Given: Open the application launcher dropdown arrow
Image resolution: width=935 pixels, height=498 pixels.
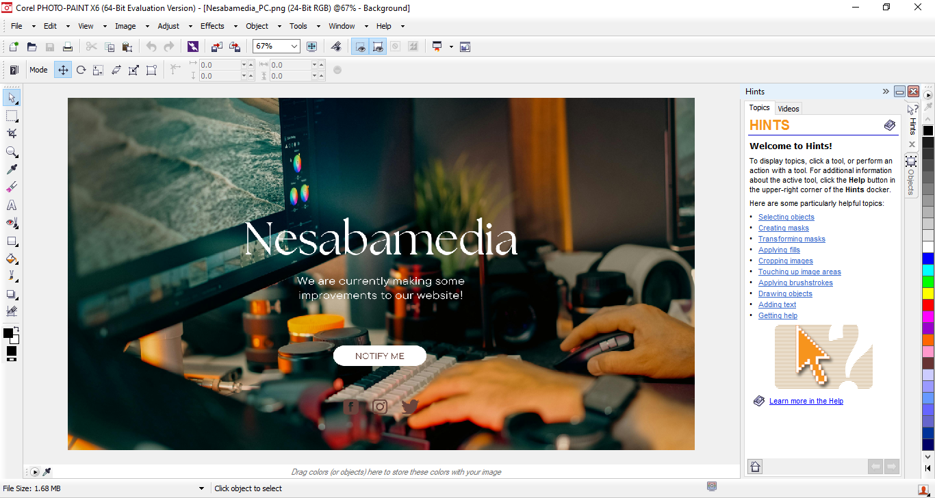Looking at the screenshot, I should (451, 47).
